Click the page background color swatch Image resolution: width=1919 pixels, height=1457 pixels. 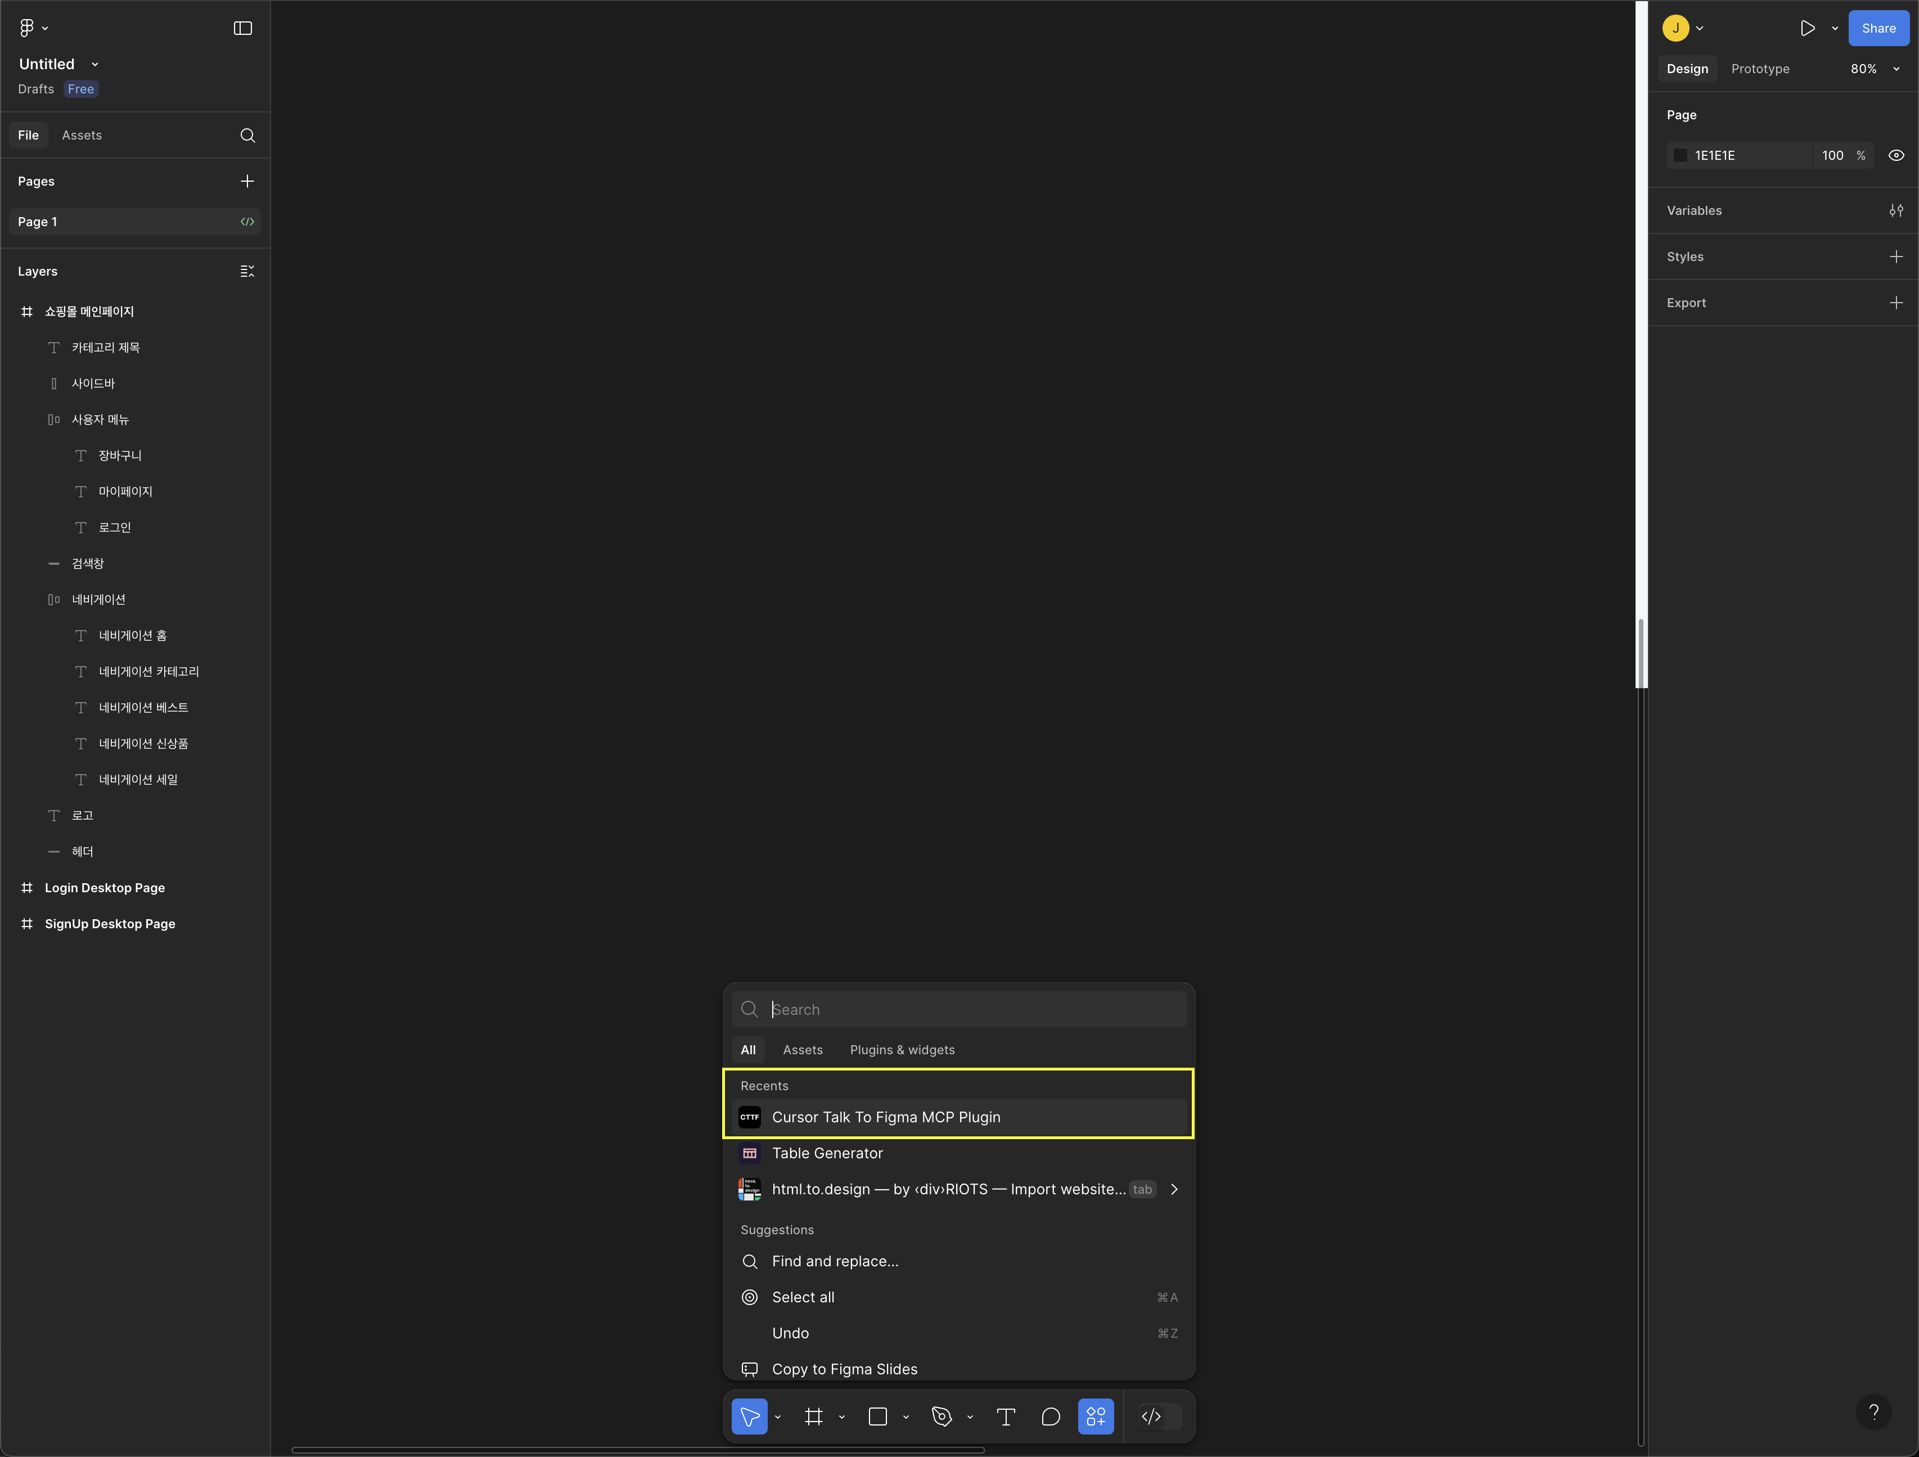point(1681,155)
